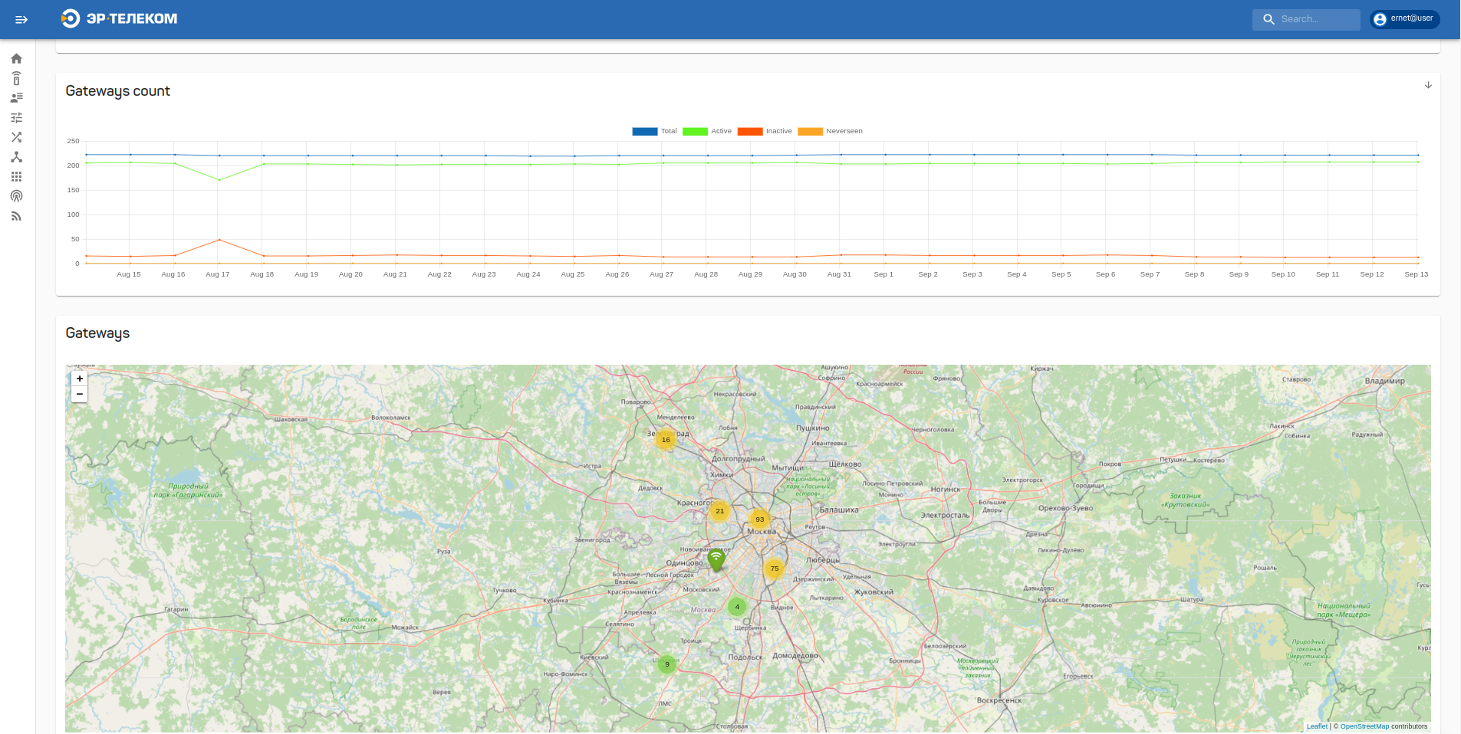Open the RSS feed sidebar icon

[x=16, y=216]
